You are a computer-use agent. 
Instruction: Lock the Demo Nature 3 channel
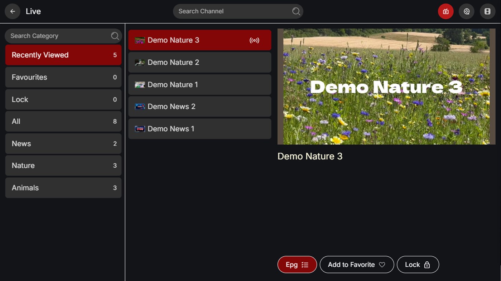[418, 265]
